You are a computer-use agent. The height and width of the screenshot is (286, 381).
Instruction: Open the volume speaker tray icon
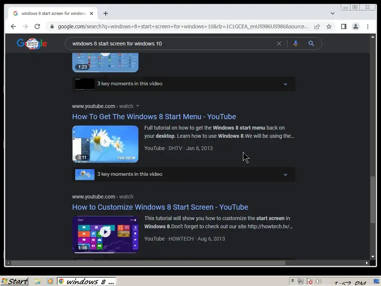point(318,282)
